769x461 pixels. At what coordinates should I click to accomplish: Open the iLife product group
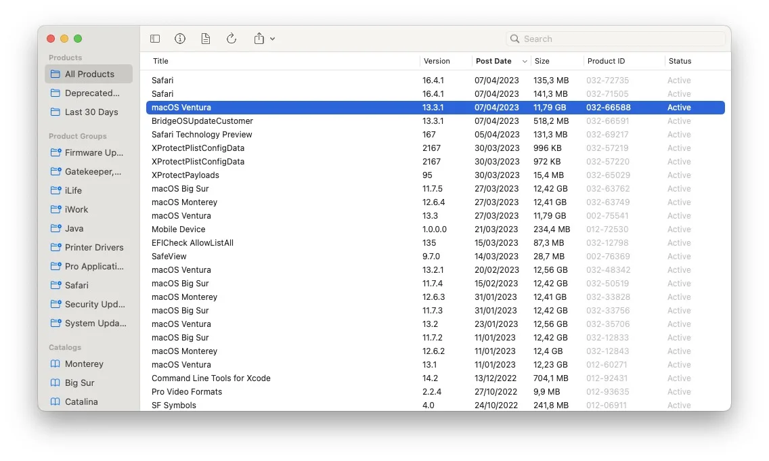pos(89,190)
